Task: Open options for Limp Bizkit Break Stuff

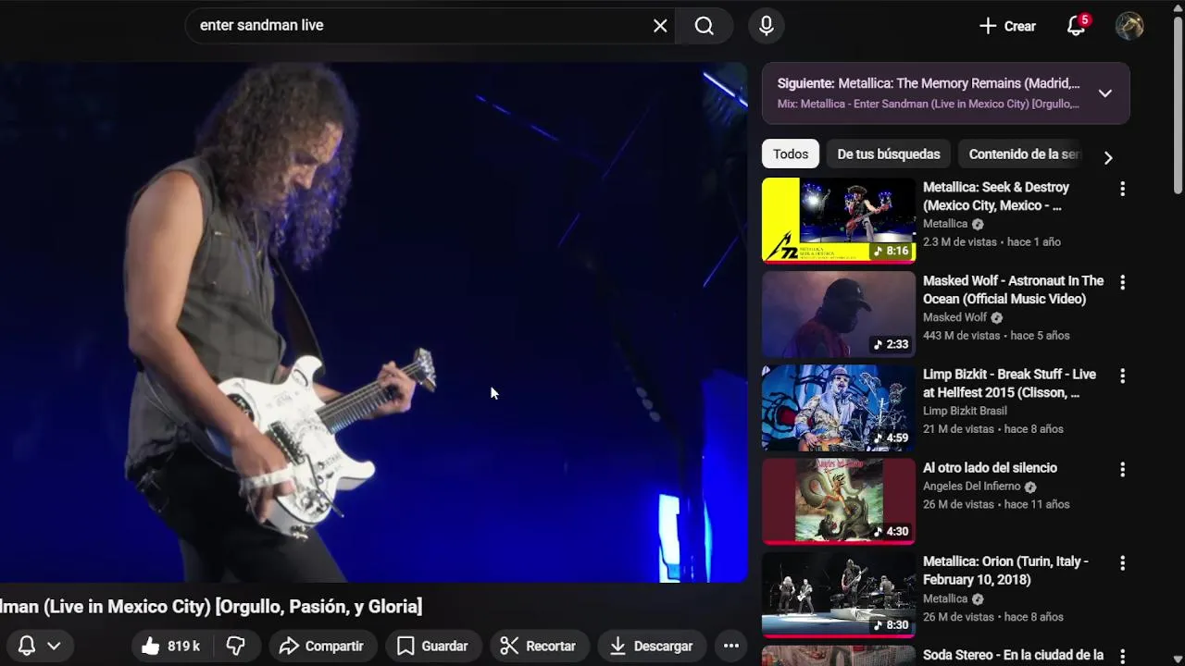Action: coord(1122,376)
